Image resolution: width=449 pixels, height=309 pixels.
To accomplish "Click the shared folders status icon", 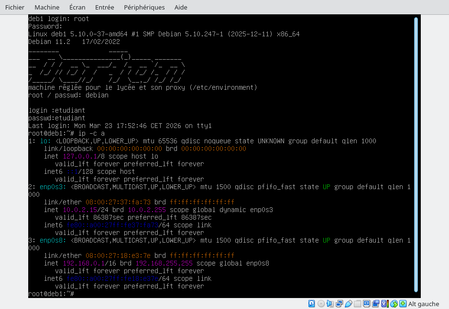I will [x=357, y=304].
